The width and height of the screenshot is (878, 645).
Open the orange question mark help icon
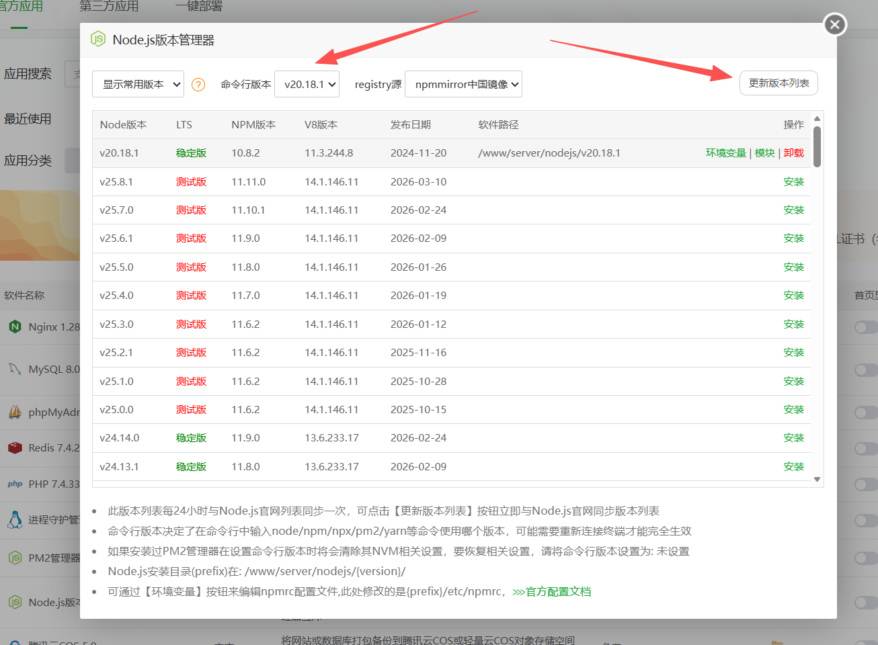(198, 84)
